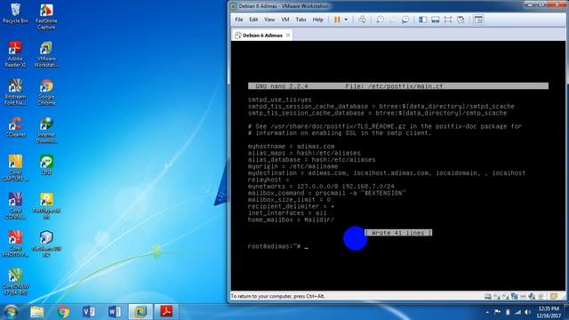Screen dimensions: 569x320
Task: Select Adobe Reader XI desktop icon
Action: tap(15, 54)
